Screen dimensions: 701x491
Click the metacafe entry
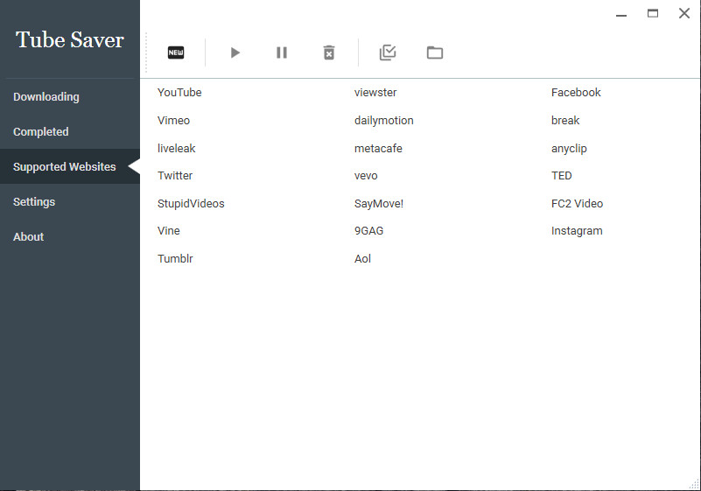coord(378,148)
